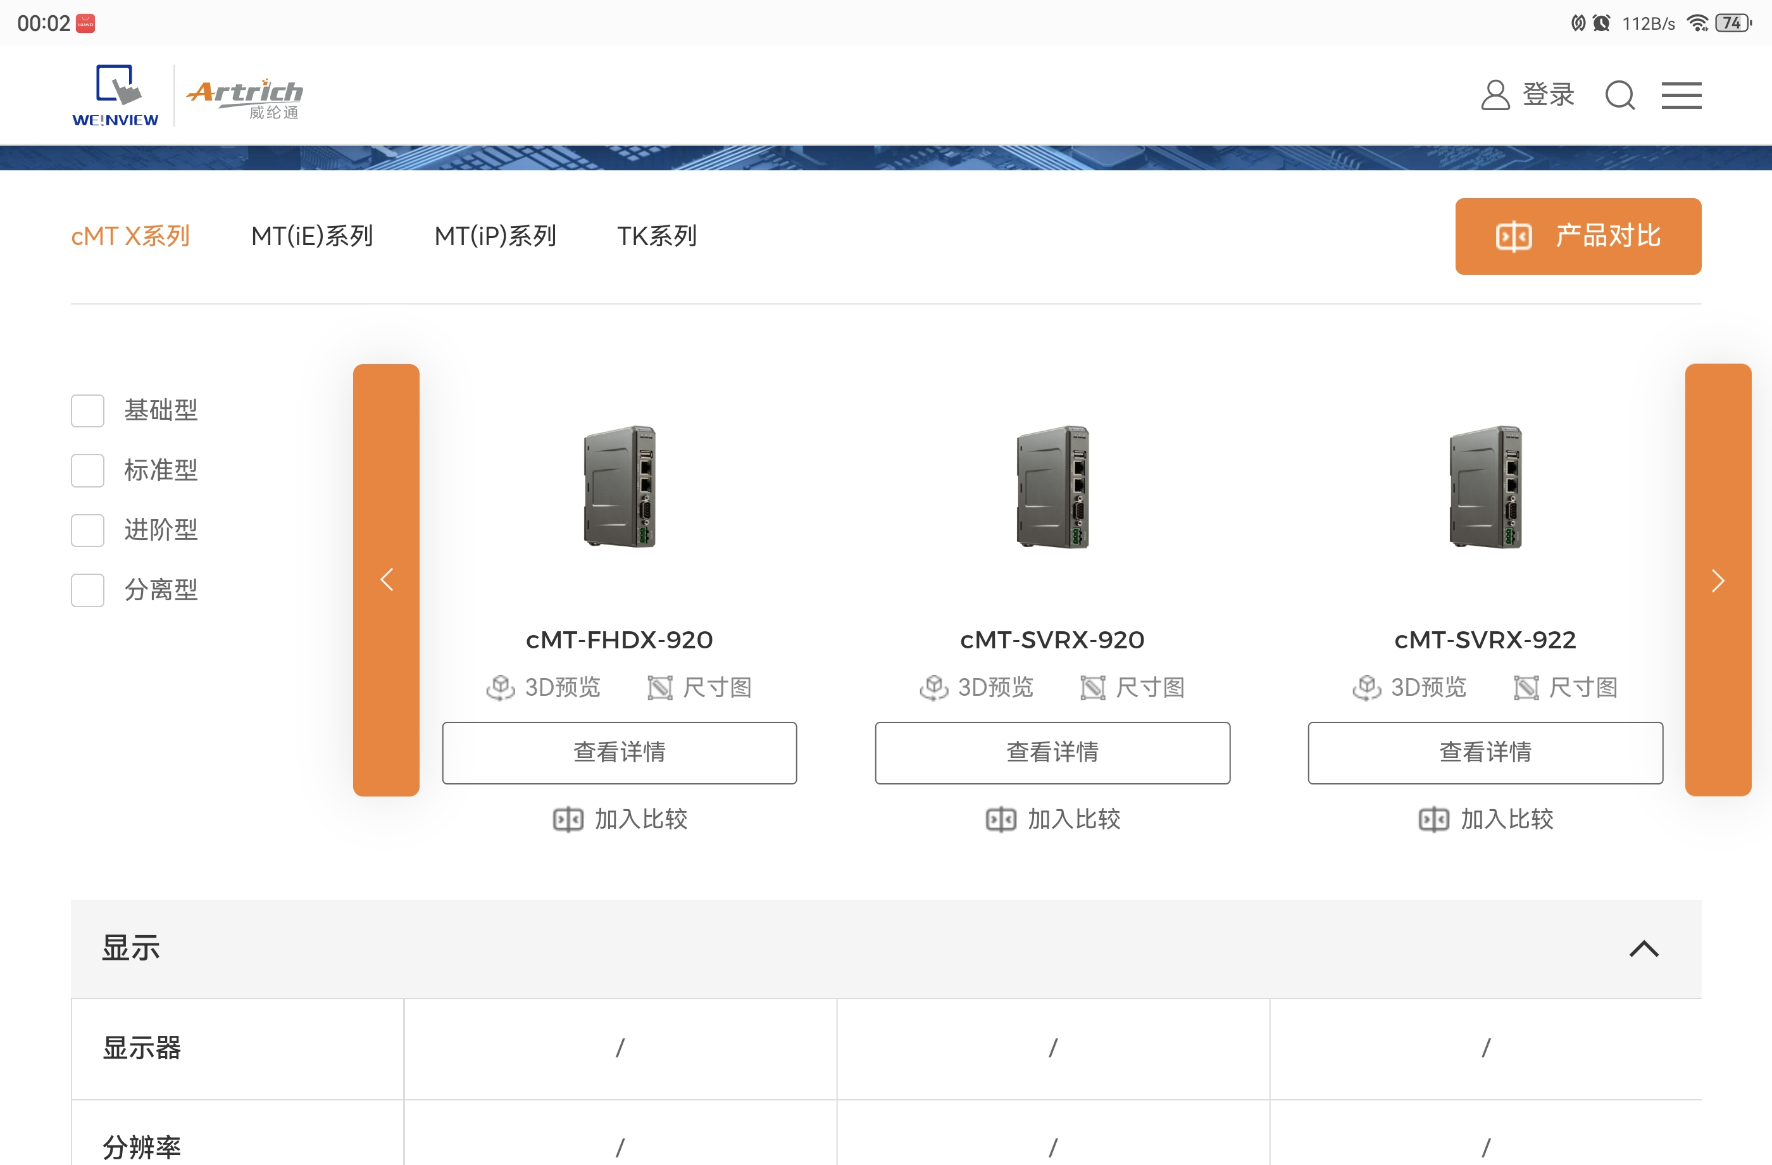Check the 基础型 filter checkbox

point(88,410)
